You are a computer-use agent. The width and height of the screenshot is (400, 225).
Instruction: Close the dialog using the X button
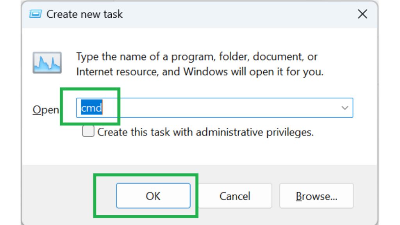click(x=362, y=14)
